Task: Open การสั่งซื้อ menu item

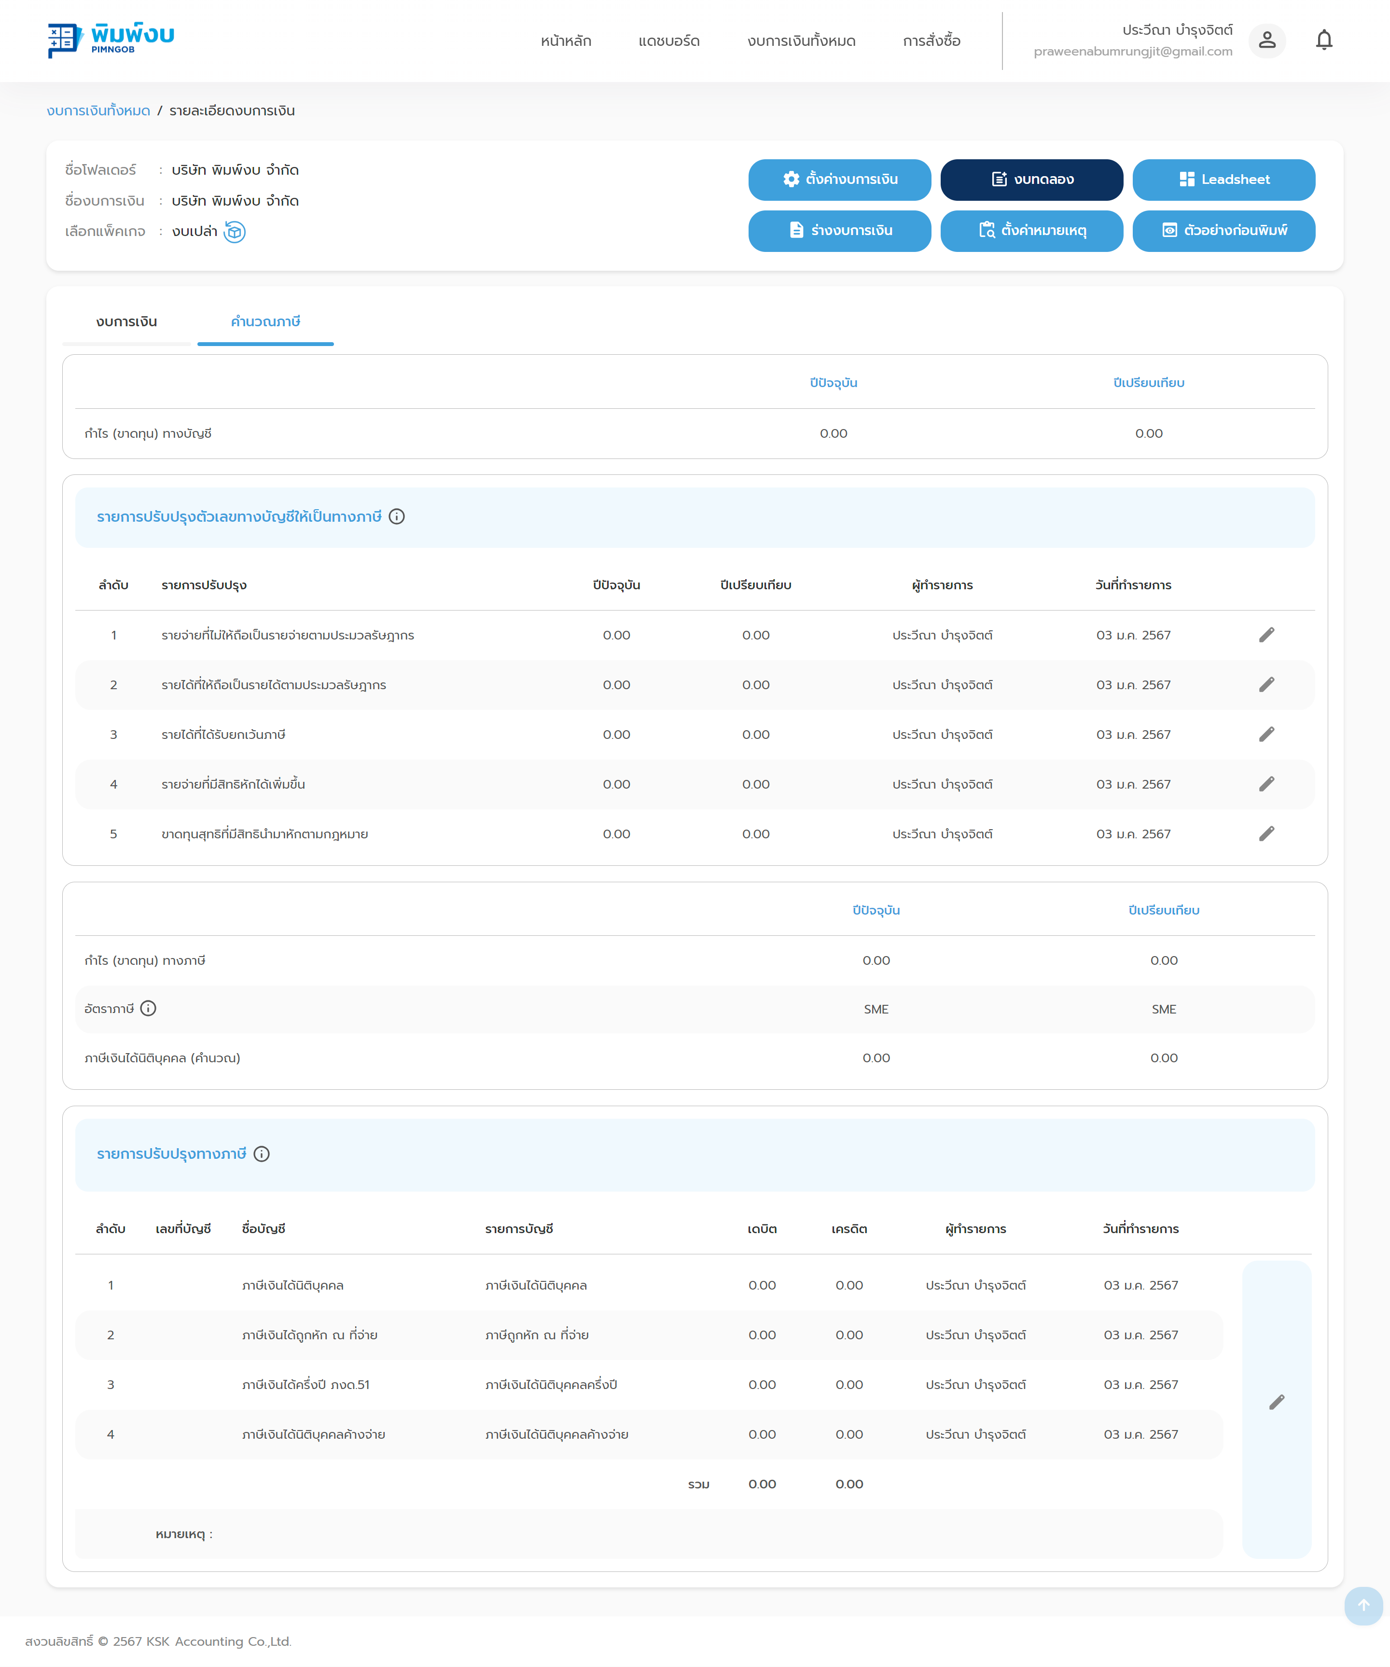Action: (931, 42)
